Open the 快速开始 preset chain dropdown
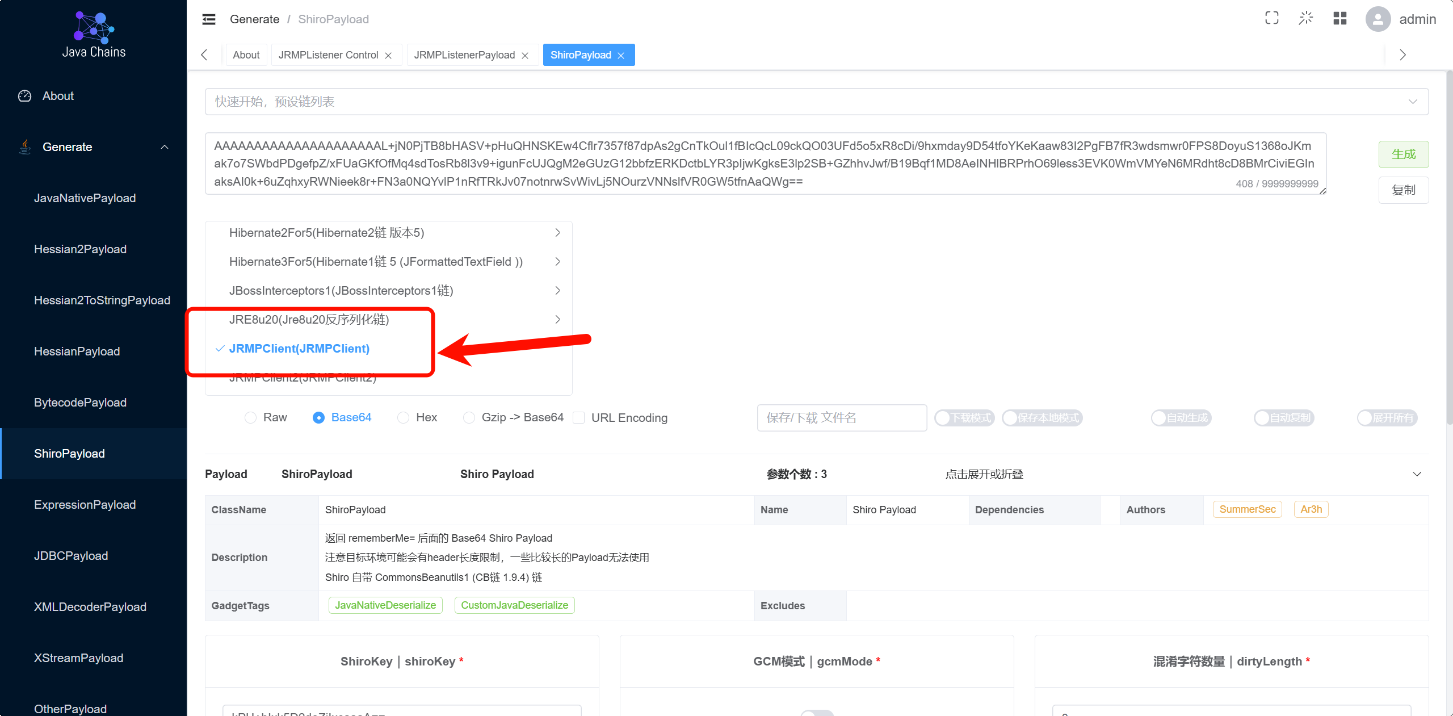The width and height of the screenshot is (1453, 716). pyautogui.click(x=816, y=102)
